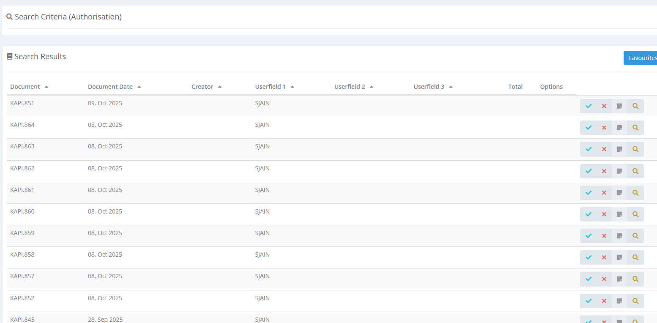The image size is (657, 323).
Task: Sort the table by Creator
Action: coord(203,87)
